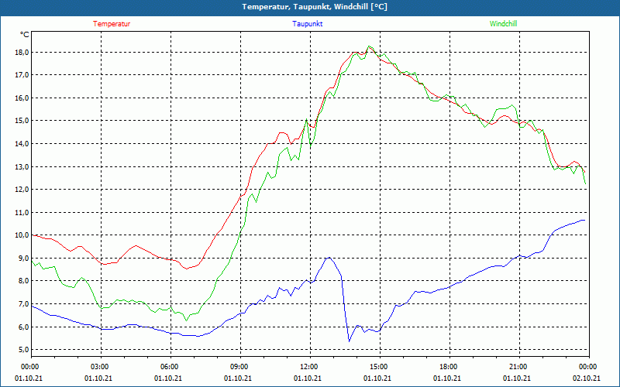This screenshot has height=387, width=620.
Task: Click the 10,0 y-axis value
Action: click(x=22, y=235)
